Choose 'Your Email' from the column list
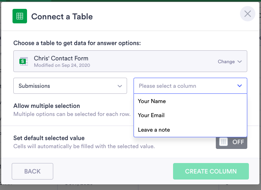This screenshot has height=190, width=261. (x=151, y=115)
